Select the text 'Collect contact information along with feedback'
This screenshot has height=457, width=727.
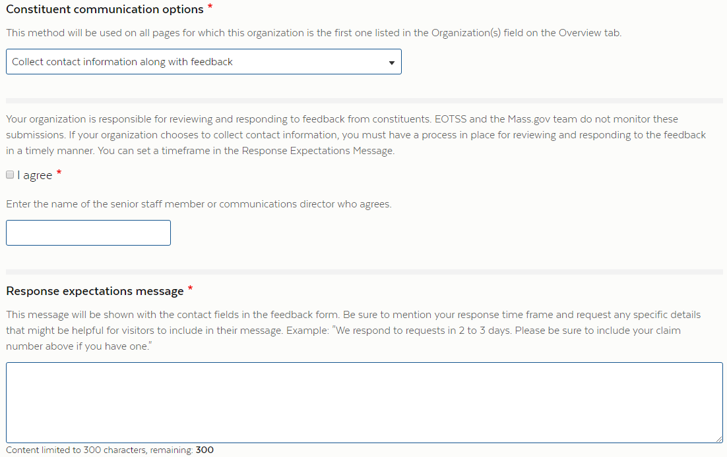pyautogui.click(x=123, y=62)
